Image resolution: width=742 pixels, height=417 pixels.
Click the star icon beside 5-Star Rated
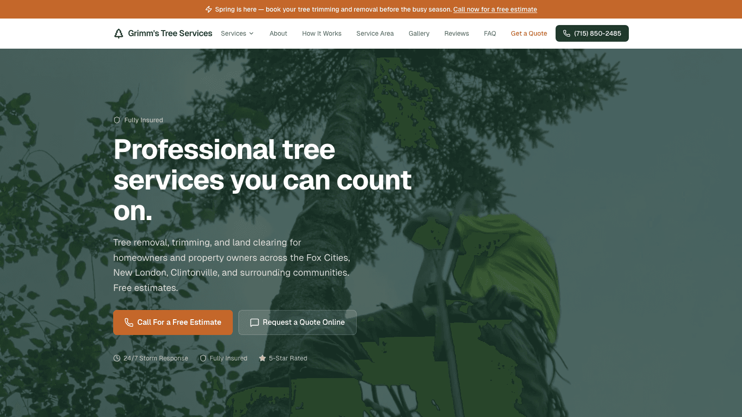coord(262,358)
